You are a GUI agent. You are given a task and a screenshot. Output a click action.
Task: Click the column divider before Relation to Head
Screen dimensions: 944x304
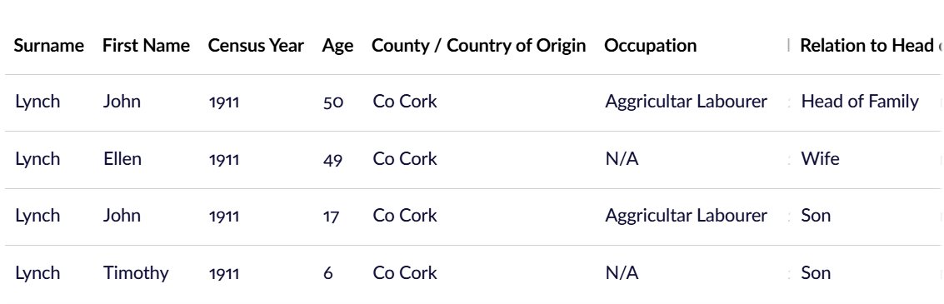[x=788, y=46]
